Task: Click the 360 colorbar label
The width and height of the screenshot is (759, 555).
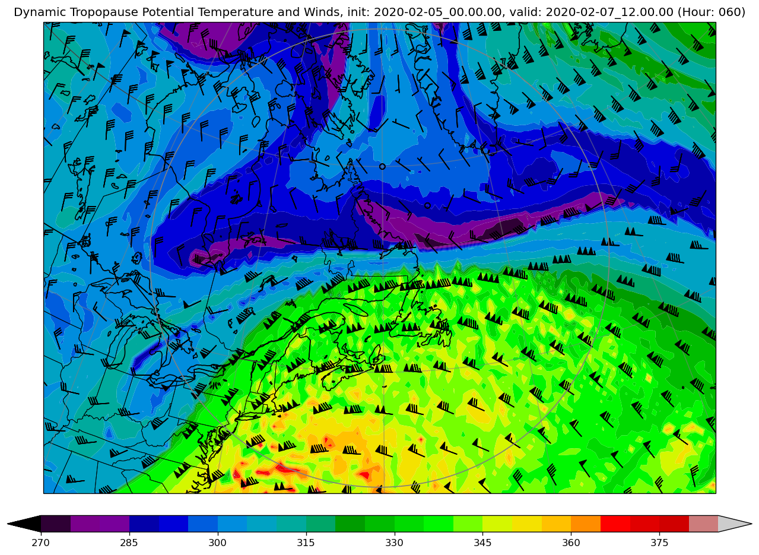Action: click(571, 543)
